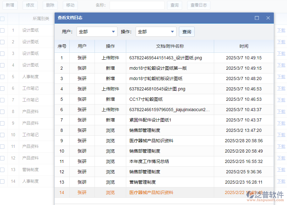Toggle the select-all checkbox in table header
287x205 pixels.
pos(2,19)
